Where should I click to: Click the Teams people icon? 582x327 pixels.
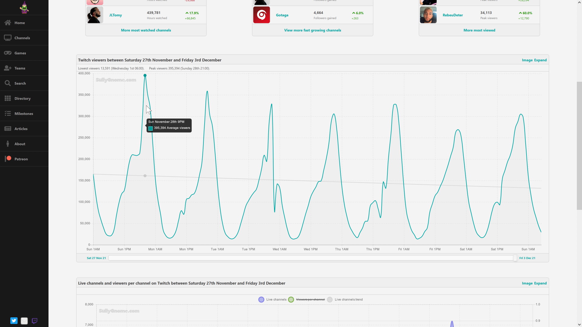click(8, 68)
